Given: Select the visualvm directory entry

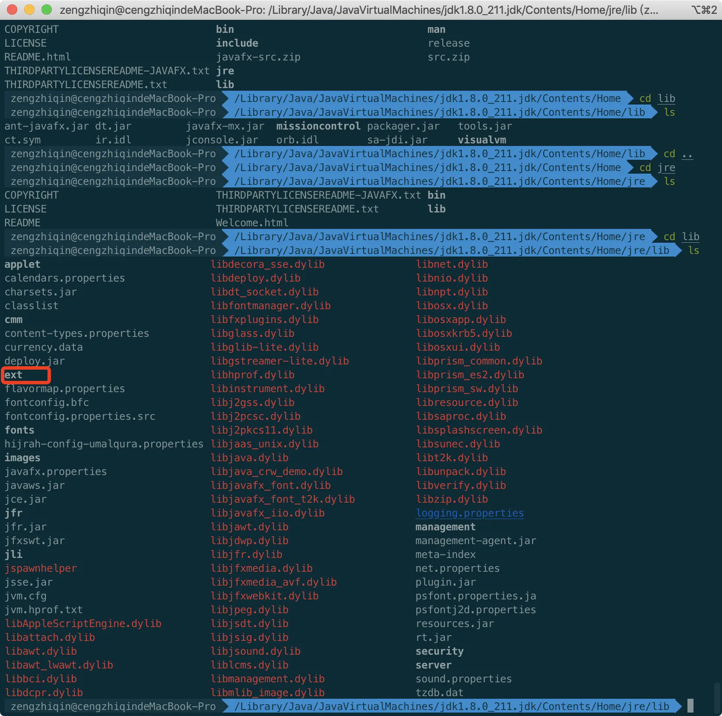Looking at the screenshot, I should tap(482, 139).
